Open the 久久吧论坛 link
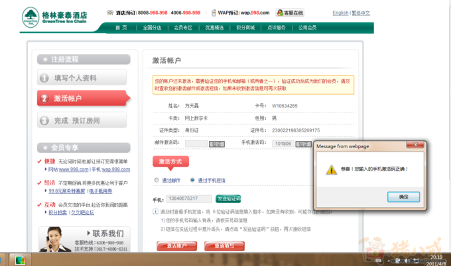 pyautogui.click(x=82, y=212)
